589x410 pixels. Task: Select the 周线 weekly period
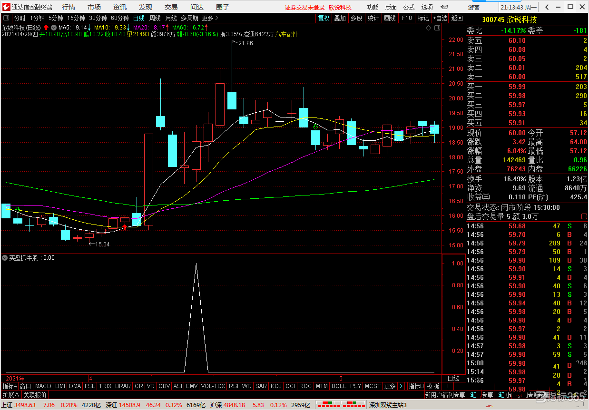point(155,18)
